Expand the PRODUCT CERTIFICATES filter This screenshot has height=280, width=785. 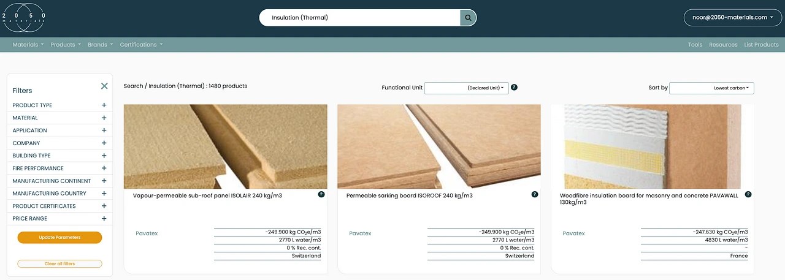(104, 206)
